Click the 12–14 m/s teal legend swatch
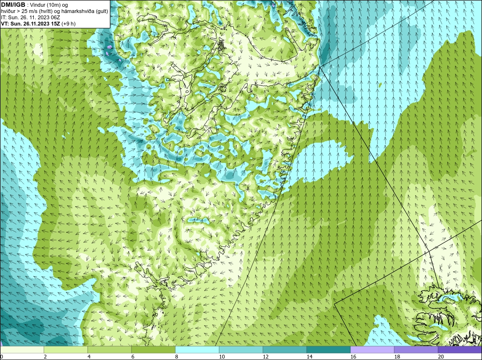Screen dimensions: 482x360 (x=285, y=350)
